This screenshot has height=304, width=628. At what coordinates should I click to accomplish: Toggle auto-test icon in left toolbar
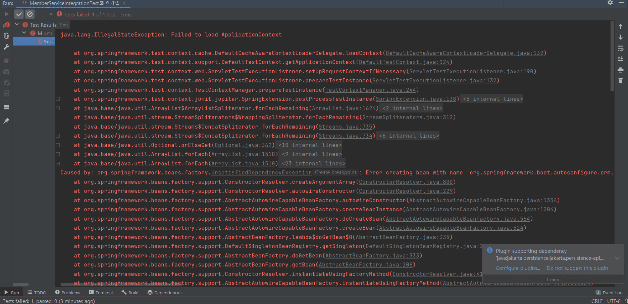[6, 36]
